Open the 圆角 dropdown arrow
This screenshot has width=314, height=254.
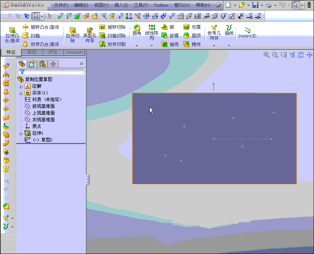click(x=137, y=46)
